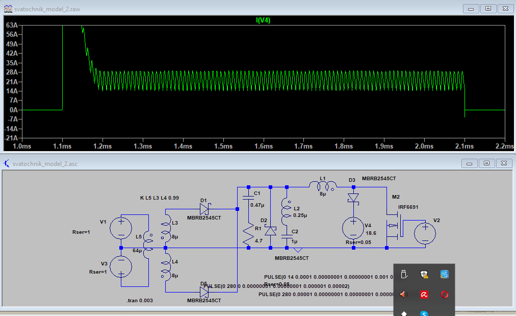Open the volume speaker tray icon
This screenshot has width=516, height=316.
pyautogui.click(x=403, y=295)
